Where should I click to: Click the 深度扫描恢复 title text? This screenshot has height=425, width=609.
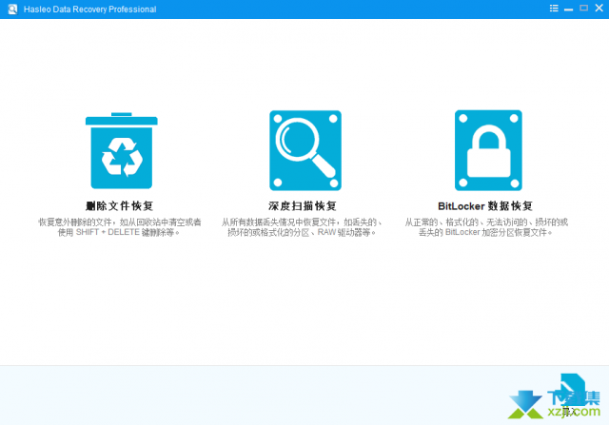(303, 205)
